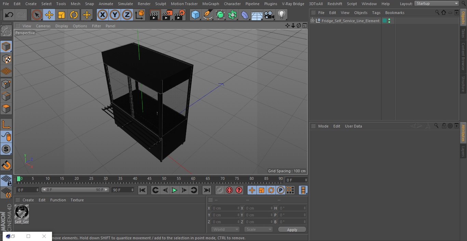Go to start of animation

click(x=143, y=190)
